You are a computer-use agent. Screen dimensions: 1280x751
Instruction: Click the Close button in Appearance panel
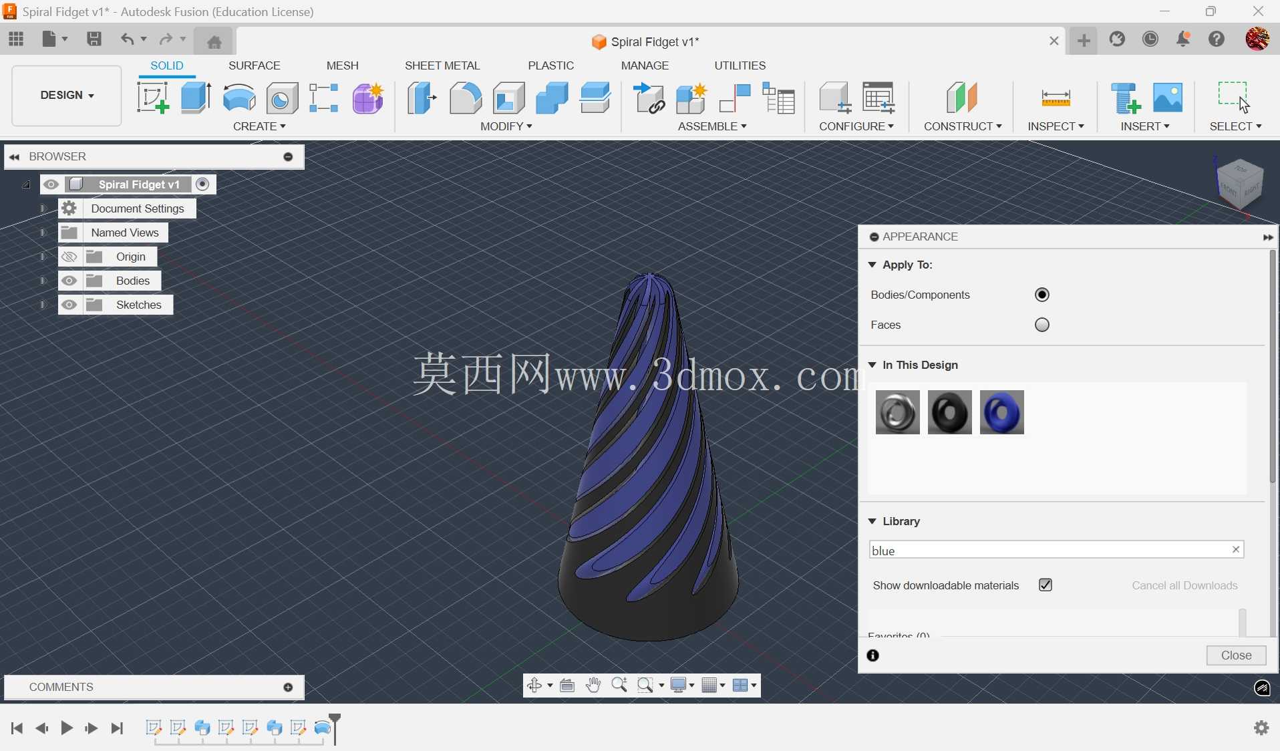pyautogui.click(x=1237, y=655)
